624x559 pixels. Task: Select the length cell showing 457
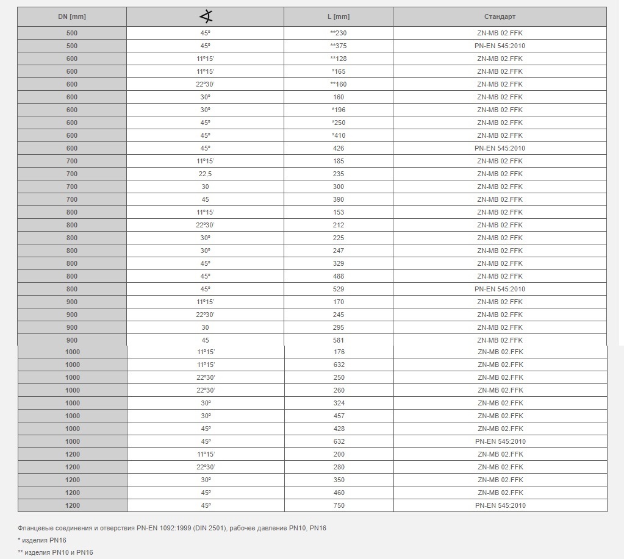[339, 416]
